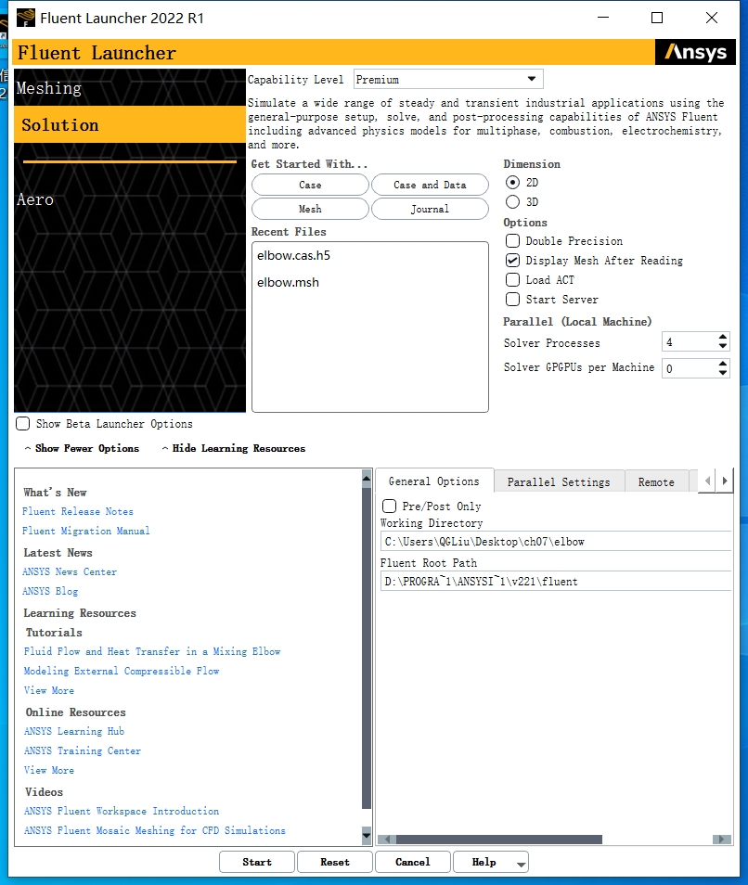The height and width of the screenshot is (885, 748).
Task: Open the General Options tab
Action: click(434, 481)
